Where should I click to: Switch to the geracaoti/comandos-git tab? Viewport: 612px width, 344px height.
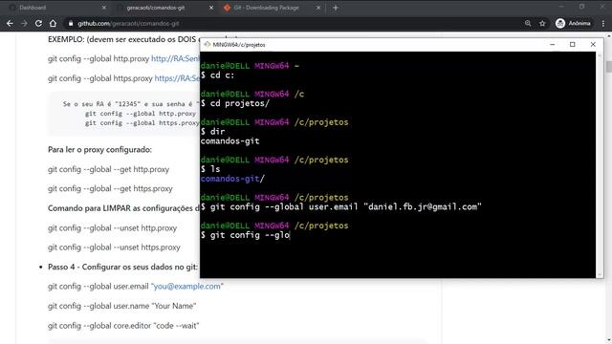tap(164, 8)
